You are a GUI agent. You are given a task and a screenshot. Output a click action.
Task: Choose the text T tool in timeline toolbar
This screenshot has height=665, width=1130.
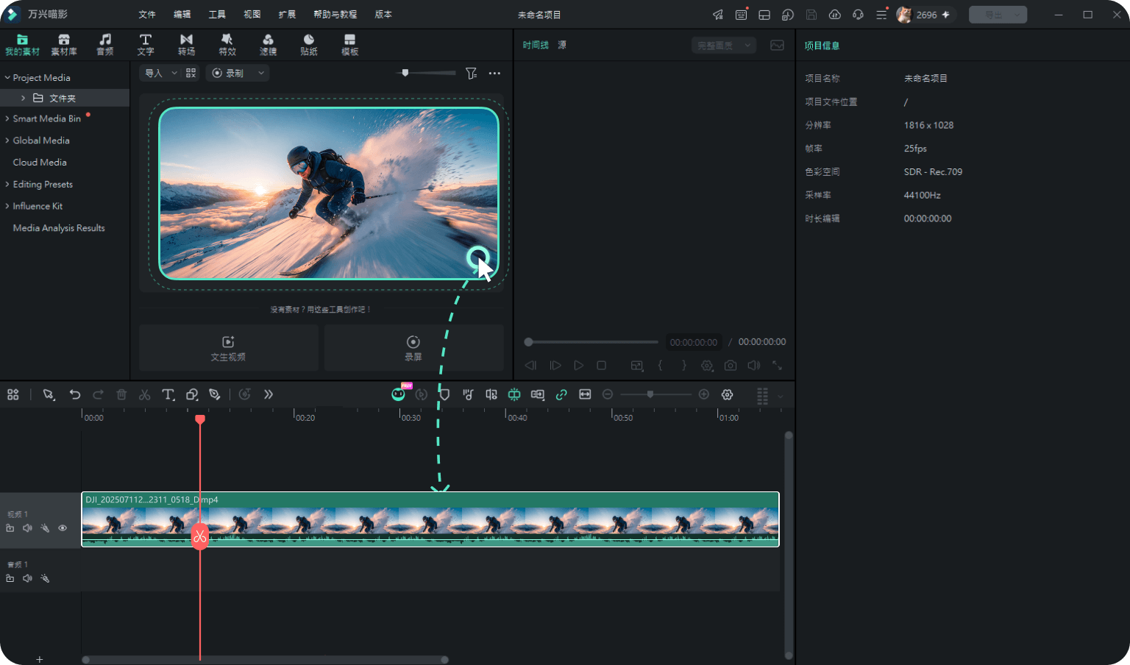point(168,394)
